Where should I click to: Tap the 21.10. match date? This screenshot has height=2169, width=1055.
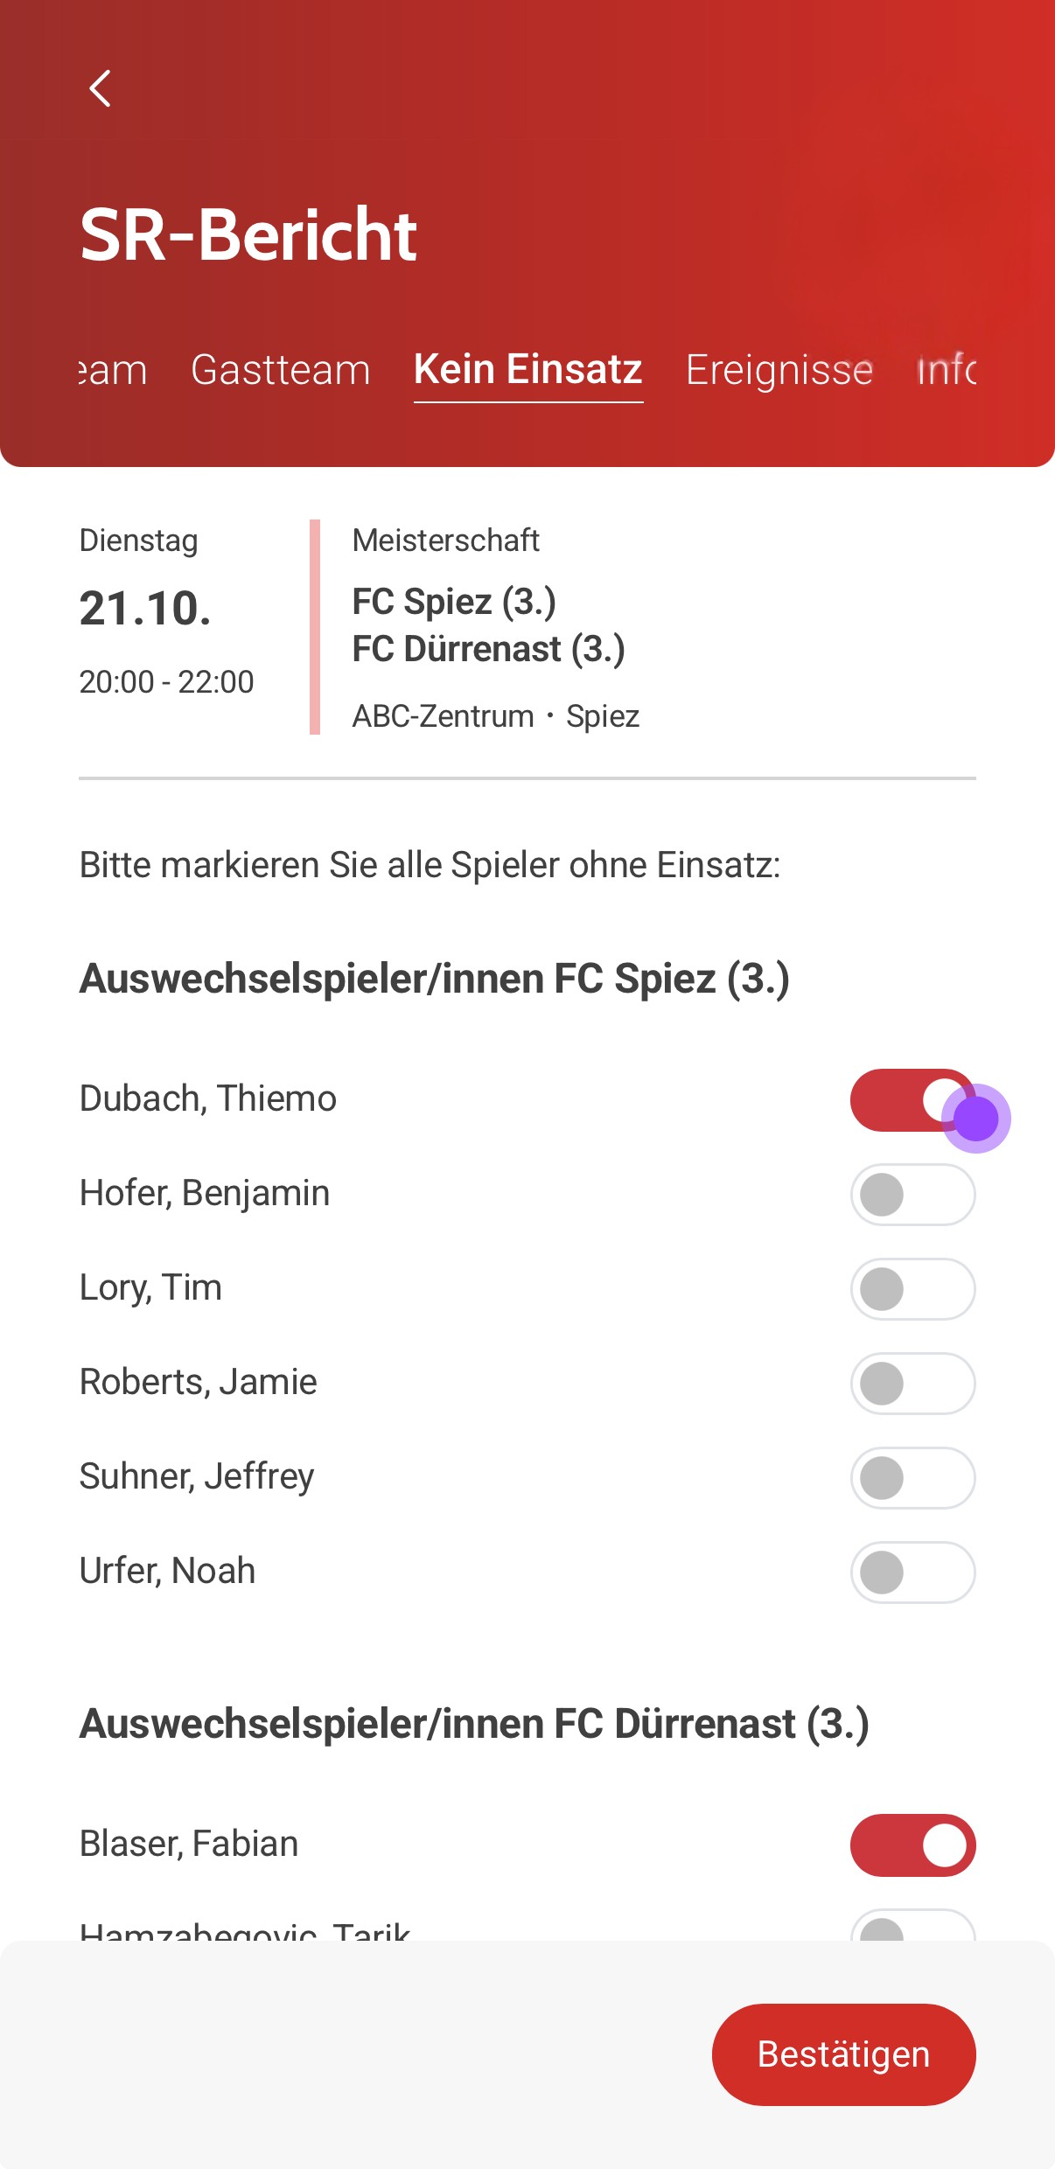[x=145, y=608]
